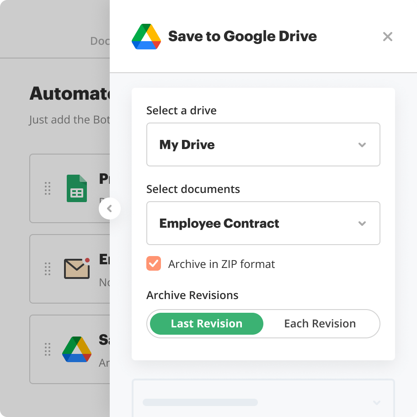The height and width of the screenshot is (417, 417).
Task: Click the drag handle beside the Sheets bot
Action: [x=48, y=188]
